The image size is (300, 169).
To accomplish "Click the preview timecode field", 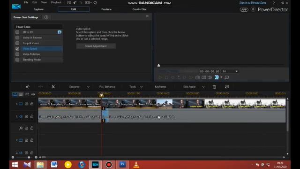I will (x=210, y=71).
